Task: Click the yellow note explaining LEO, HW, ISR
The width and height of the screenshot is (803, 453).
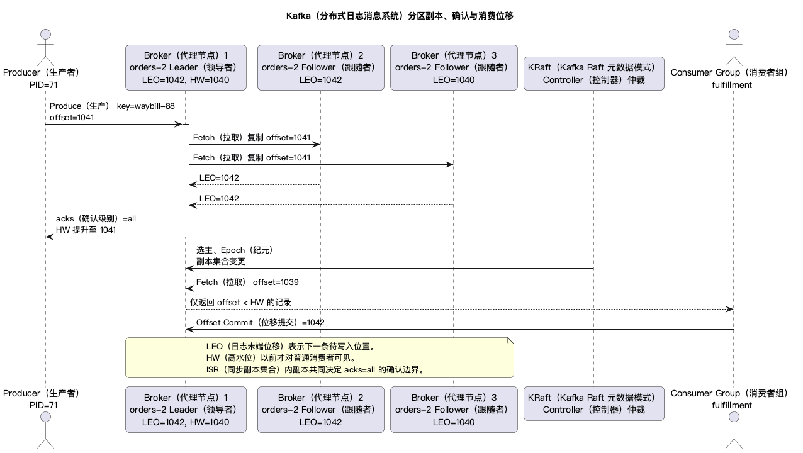Action: 320,357
